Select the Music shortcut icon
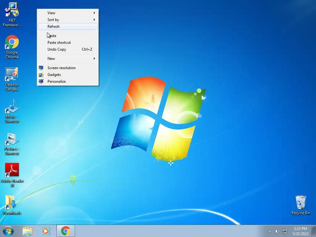The image size is (316, 237). coord(12,111)
